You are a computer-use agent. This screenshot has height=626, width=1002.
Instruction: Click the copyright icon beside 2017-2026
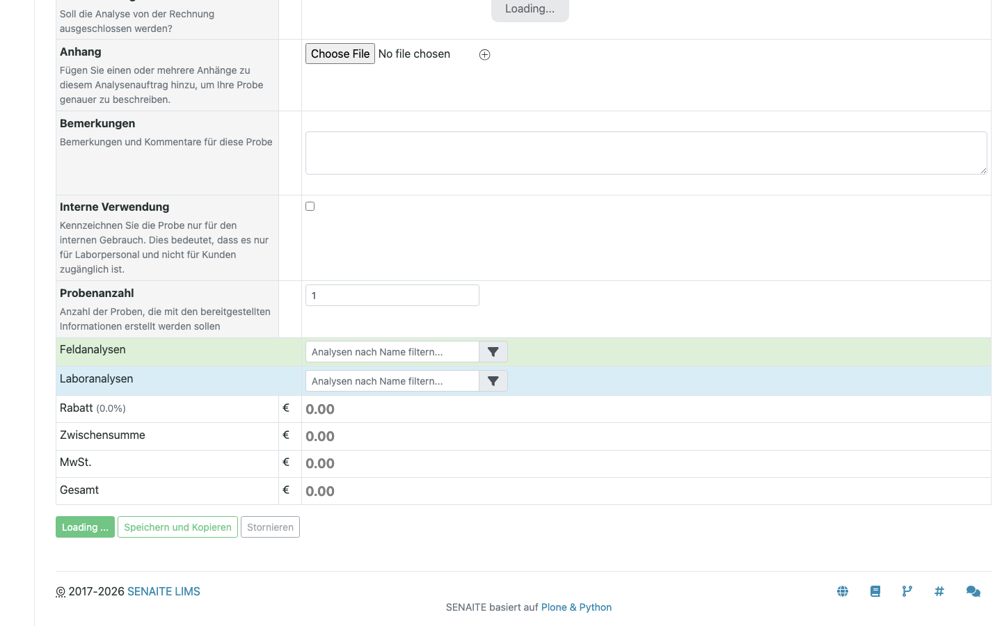click(x=61, y=591)
